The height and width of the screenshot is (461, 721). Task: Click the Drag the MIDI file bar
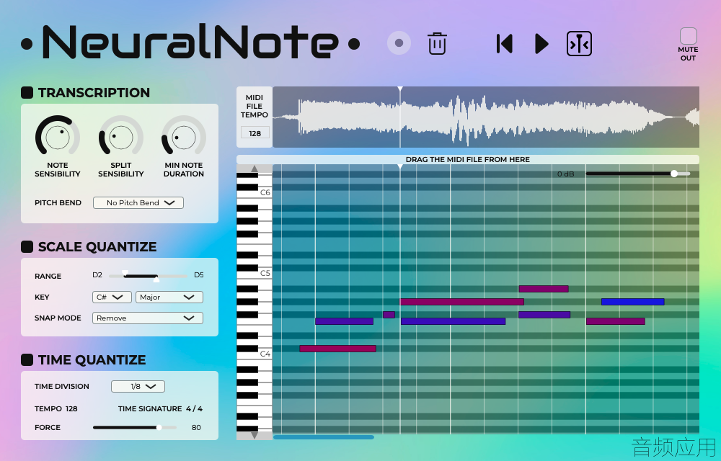pyautogui.click(x=468, y=159)
